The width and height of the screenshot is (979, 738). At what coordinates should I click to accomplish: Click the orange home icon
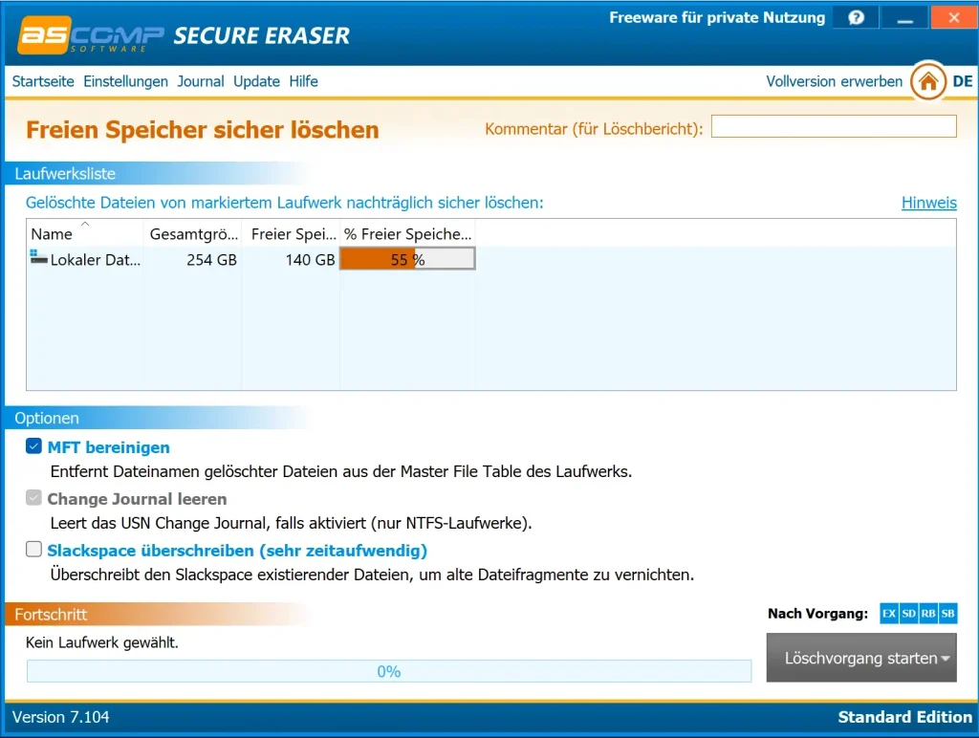pyautogui.click(x=927, y=81)
